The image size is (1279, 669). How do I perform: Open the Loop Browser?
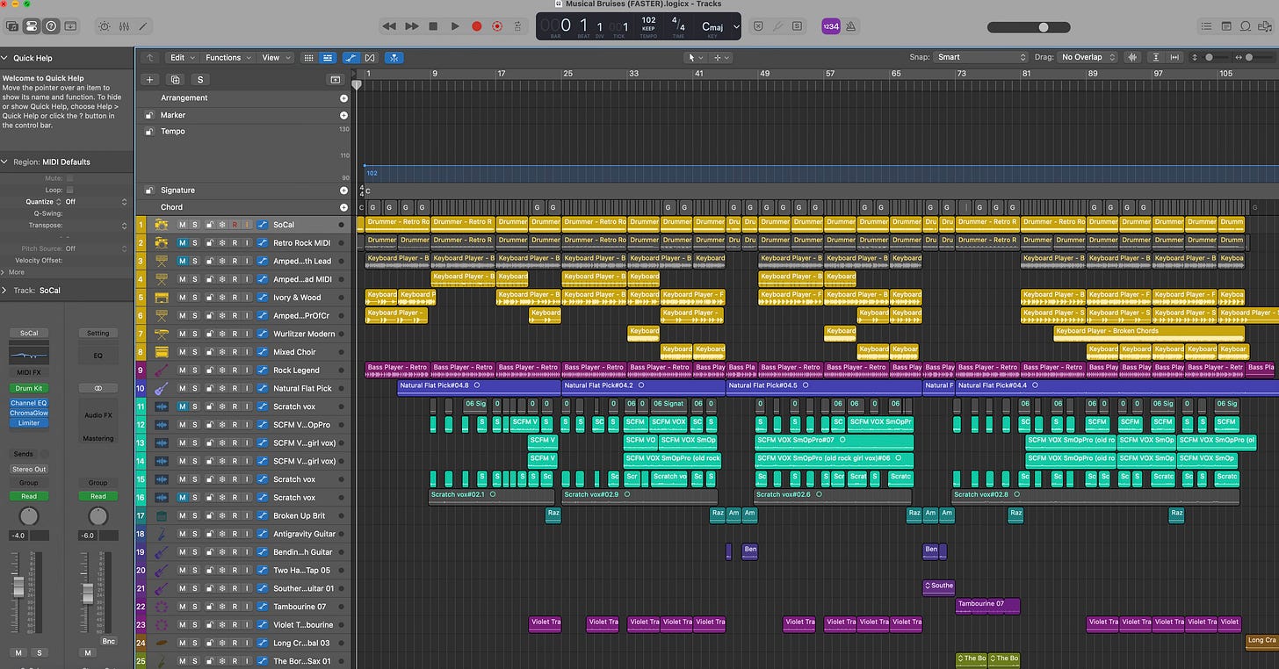point(1246,26)
